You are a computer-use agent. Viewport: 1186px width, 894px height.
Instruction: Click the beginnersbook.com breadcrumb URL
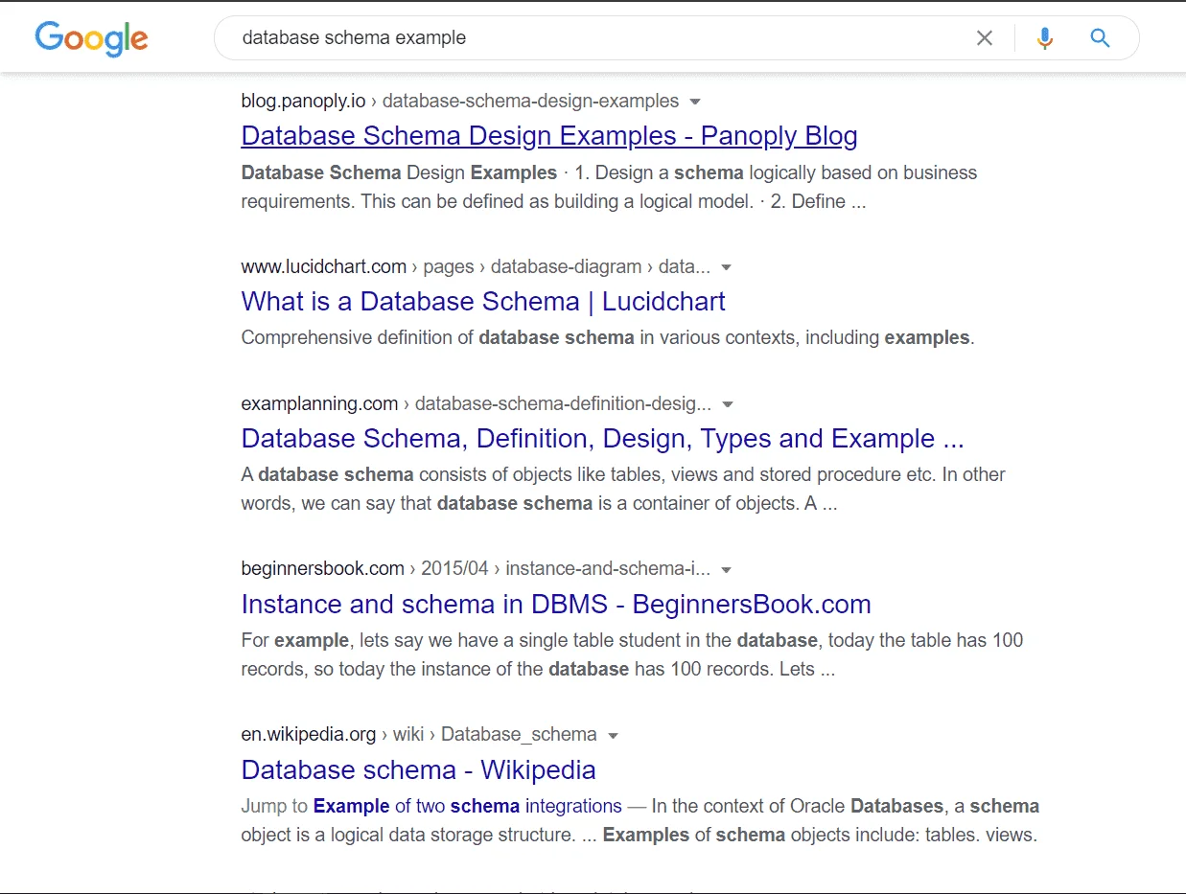(476, 569)
